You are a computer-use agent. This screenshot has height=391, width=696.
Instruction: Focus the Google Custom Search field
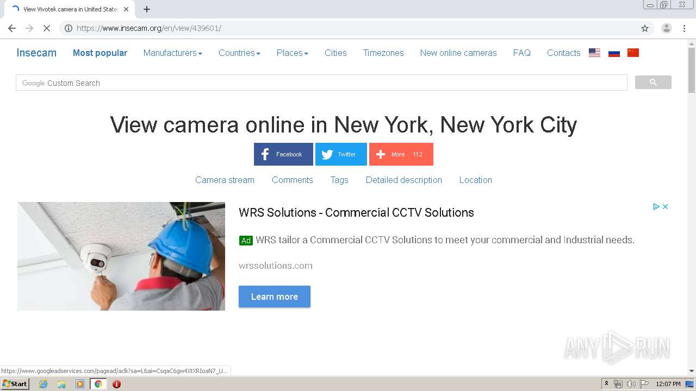[x=321, y=83]
